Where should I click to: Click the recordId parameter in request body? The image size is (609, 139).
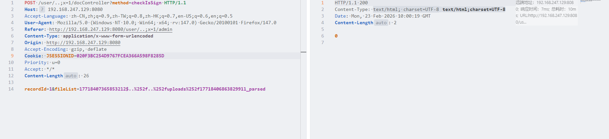35,89
